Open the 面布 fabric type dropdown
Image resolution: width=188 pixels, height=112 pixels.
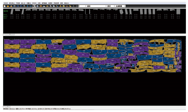pyautogui.click(x=106, y=6)
